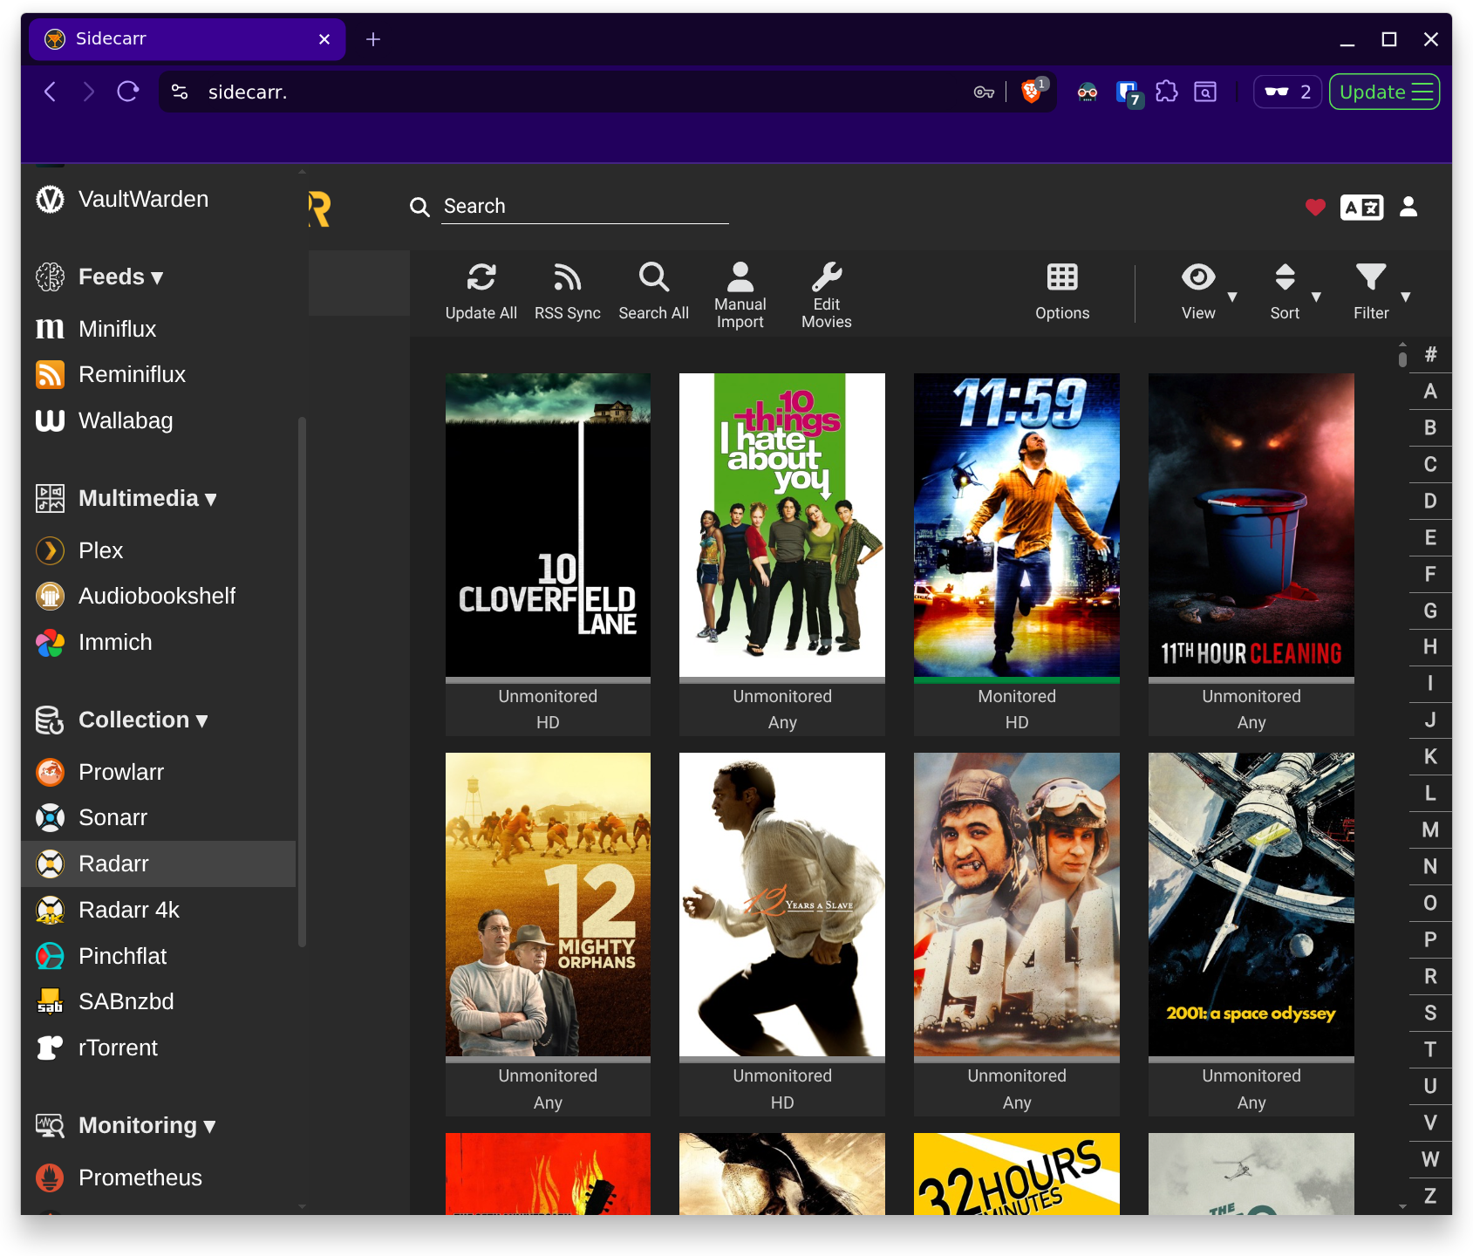Jump to letter S in index
Image resolution: width=1473 pixels, height=1256 pixels.
1430,1014
